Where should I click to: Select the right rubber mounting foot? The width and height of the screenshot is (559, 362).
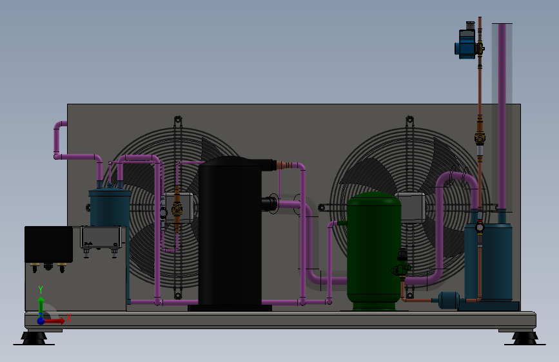pos(525,338)
